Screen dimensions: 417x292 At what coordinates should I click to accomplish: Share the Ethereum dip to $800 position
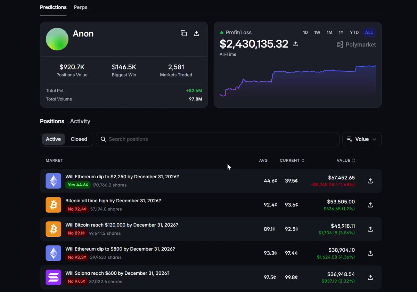pos(370,253)
